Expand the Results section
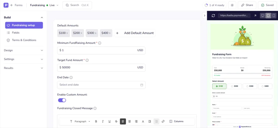The height and width of the screenshot is (128, 278). 24,68
